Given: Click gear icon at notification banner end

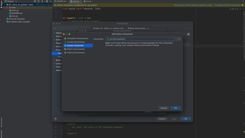Looking at the screenshot, I should [242, 5].
